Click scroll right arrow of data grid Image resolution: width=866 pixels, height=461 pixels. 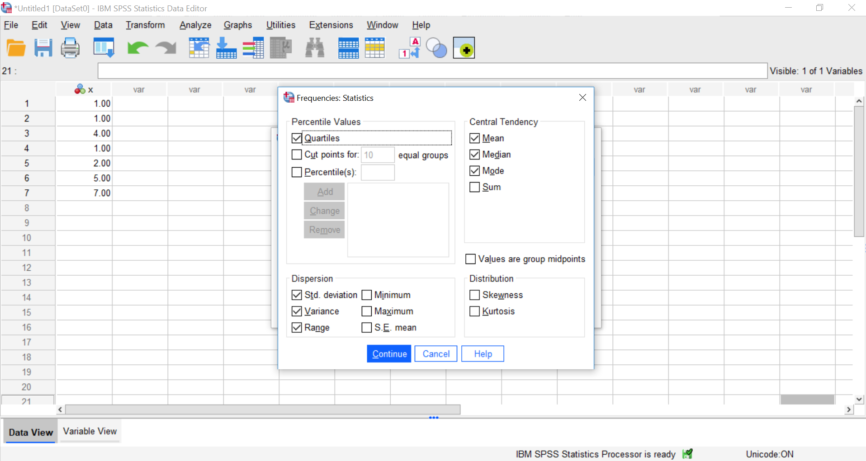click(x=849, y=409)
